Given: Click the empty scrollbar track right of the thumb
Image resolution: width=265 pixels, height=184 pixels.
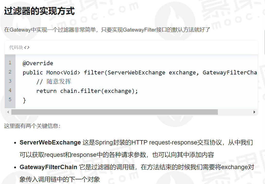Looking at the screenshot, I should click(235, 112).
